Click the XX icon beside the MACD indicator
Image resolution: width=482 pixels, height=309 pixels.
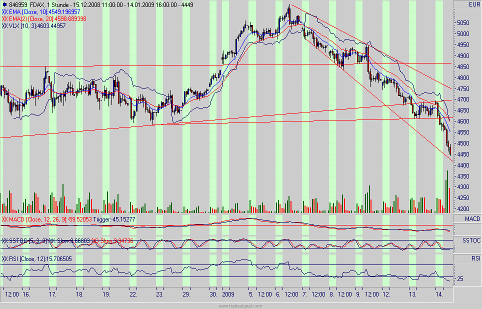point(4,218)
